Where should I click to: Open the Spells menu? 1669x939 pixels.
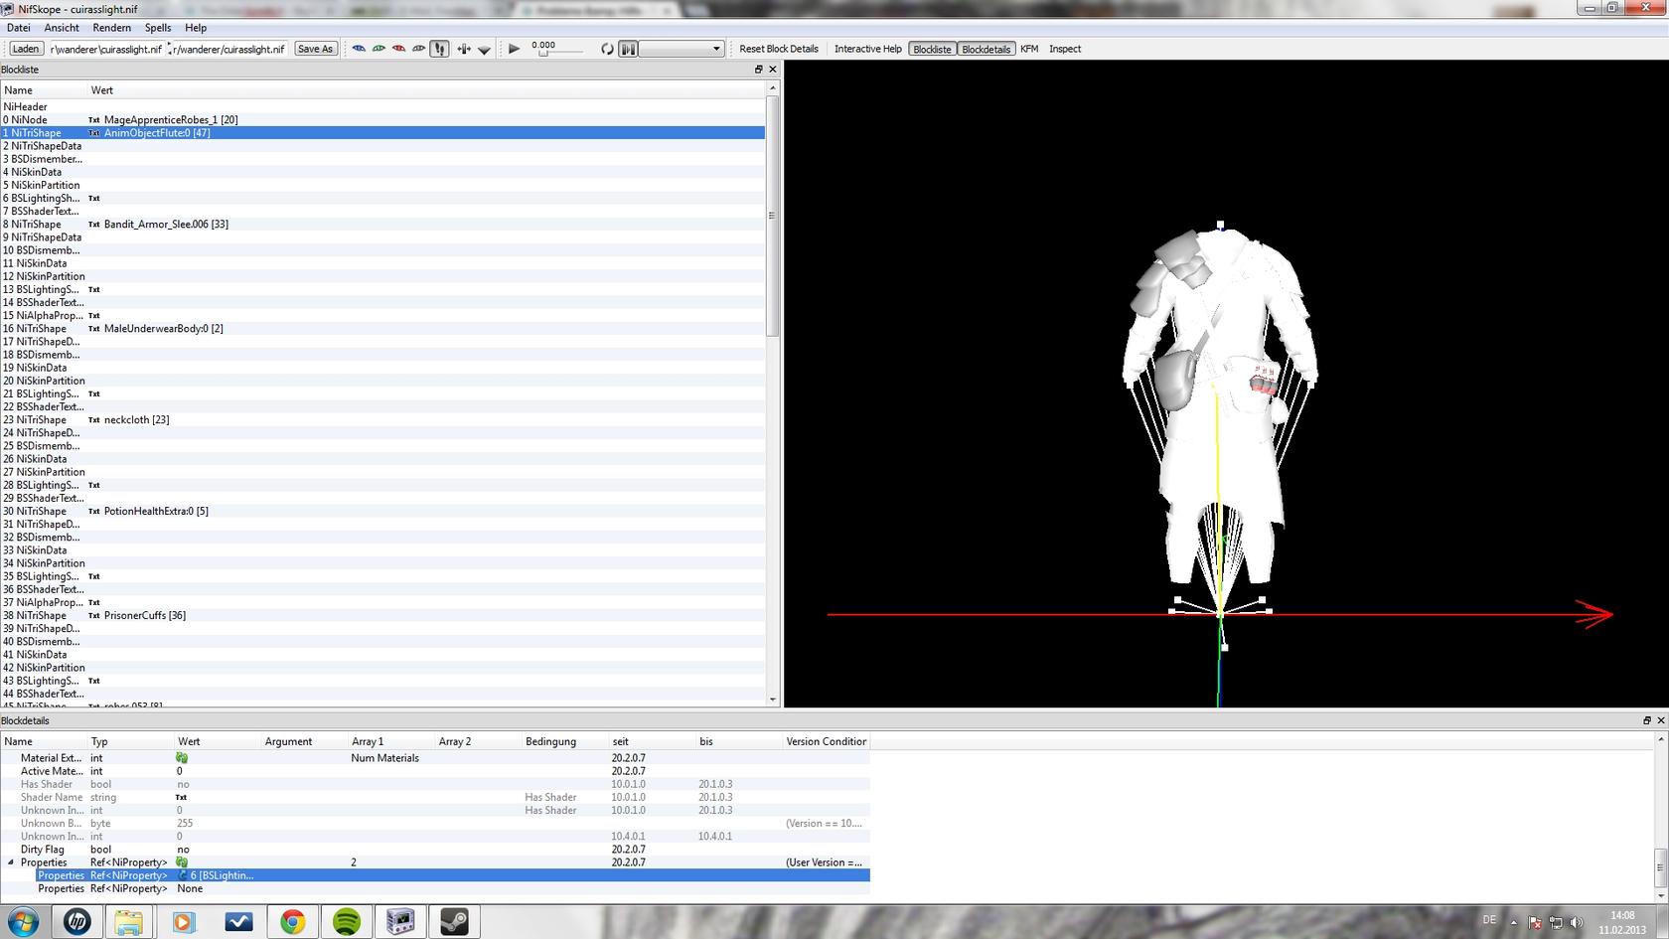158,28
